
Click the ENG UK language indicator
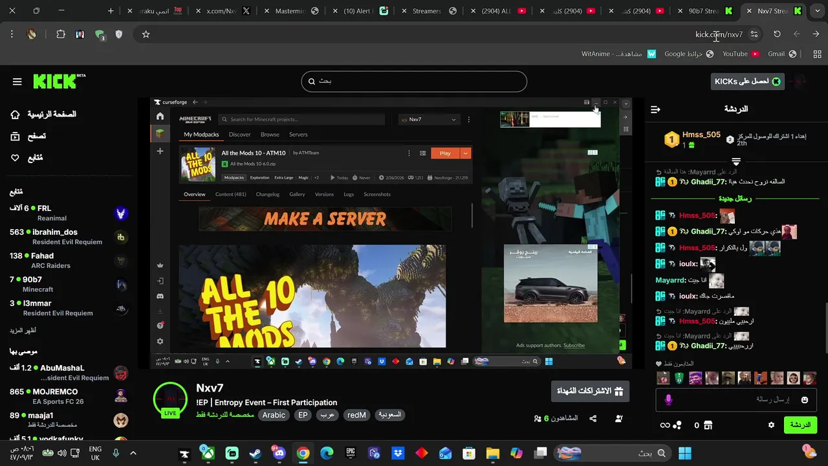95,453
